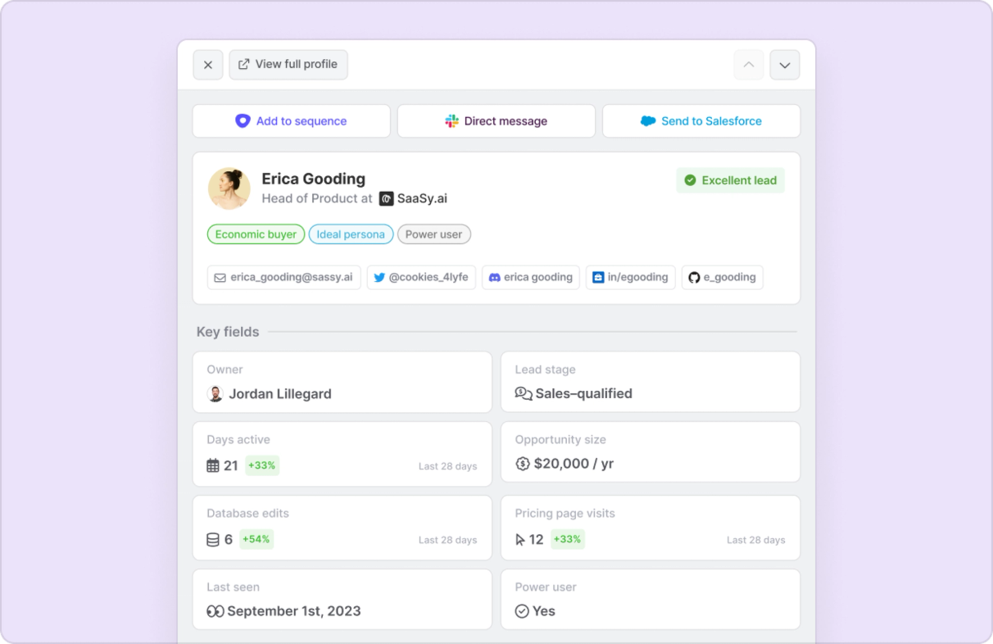Click the Salesforce cloud icon
This screenshot has width=993, height=644.
pos(648,121)
